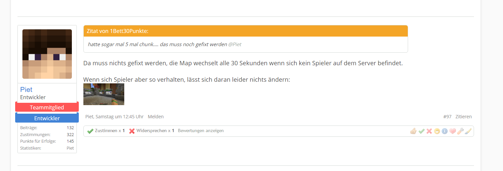This screenshot has width=503, height=171.
Task: Click the blue info rating icon
Action: coord(445,131)
